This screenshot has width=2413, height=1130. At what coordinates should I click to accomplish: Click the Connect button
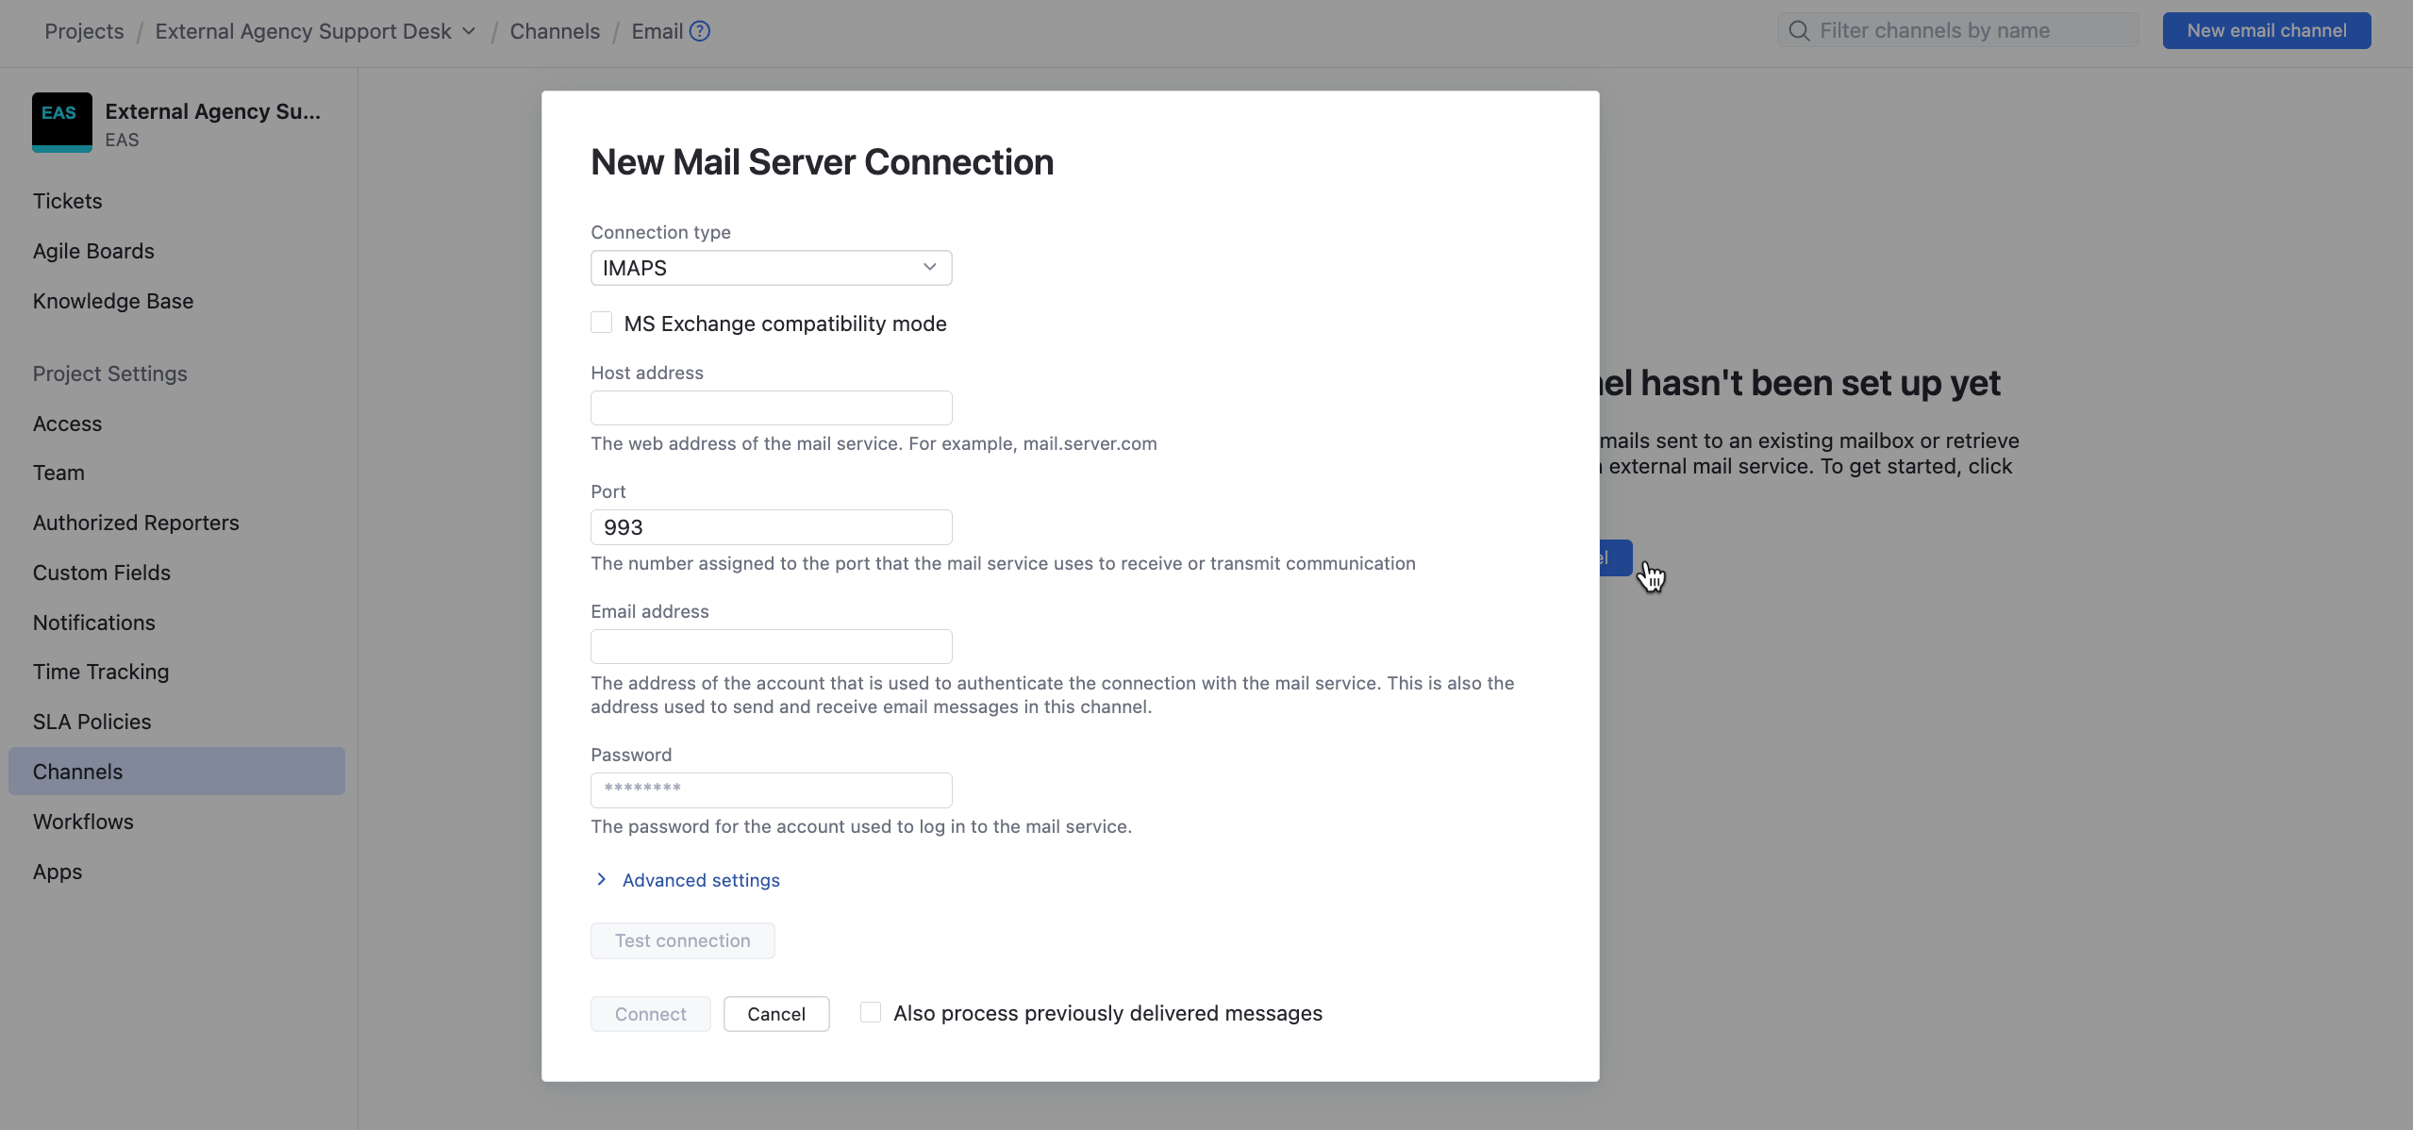(650, 1013)
